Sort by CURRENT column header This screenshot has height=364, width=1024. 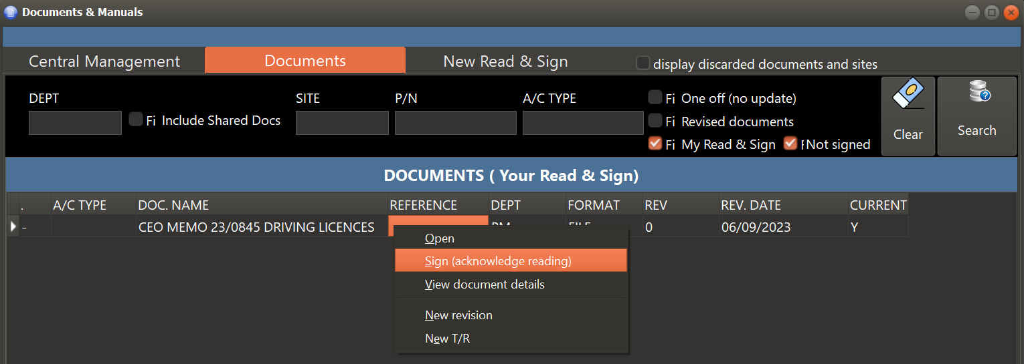pyautogui.click(x=878, y=205)
